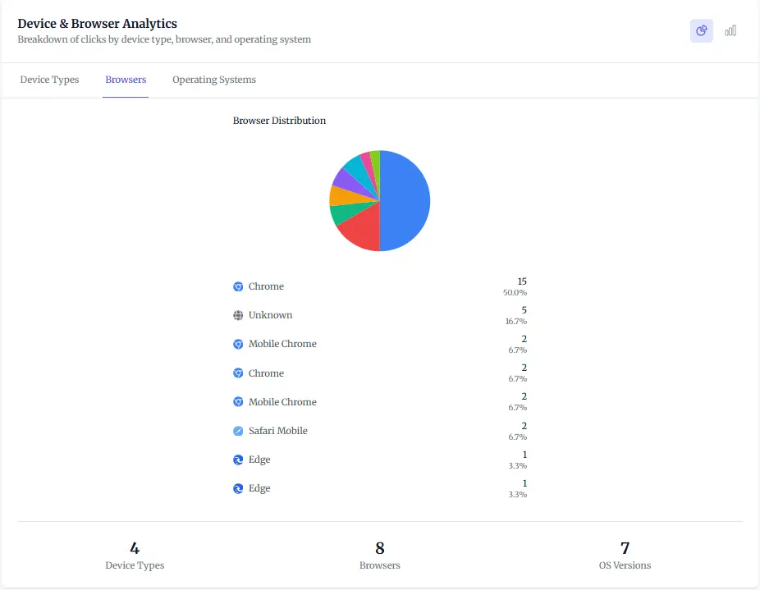Click the Unknown browser globe icon
The height and width of the screenshot is (590, 760).
(238, 316)
